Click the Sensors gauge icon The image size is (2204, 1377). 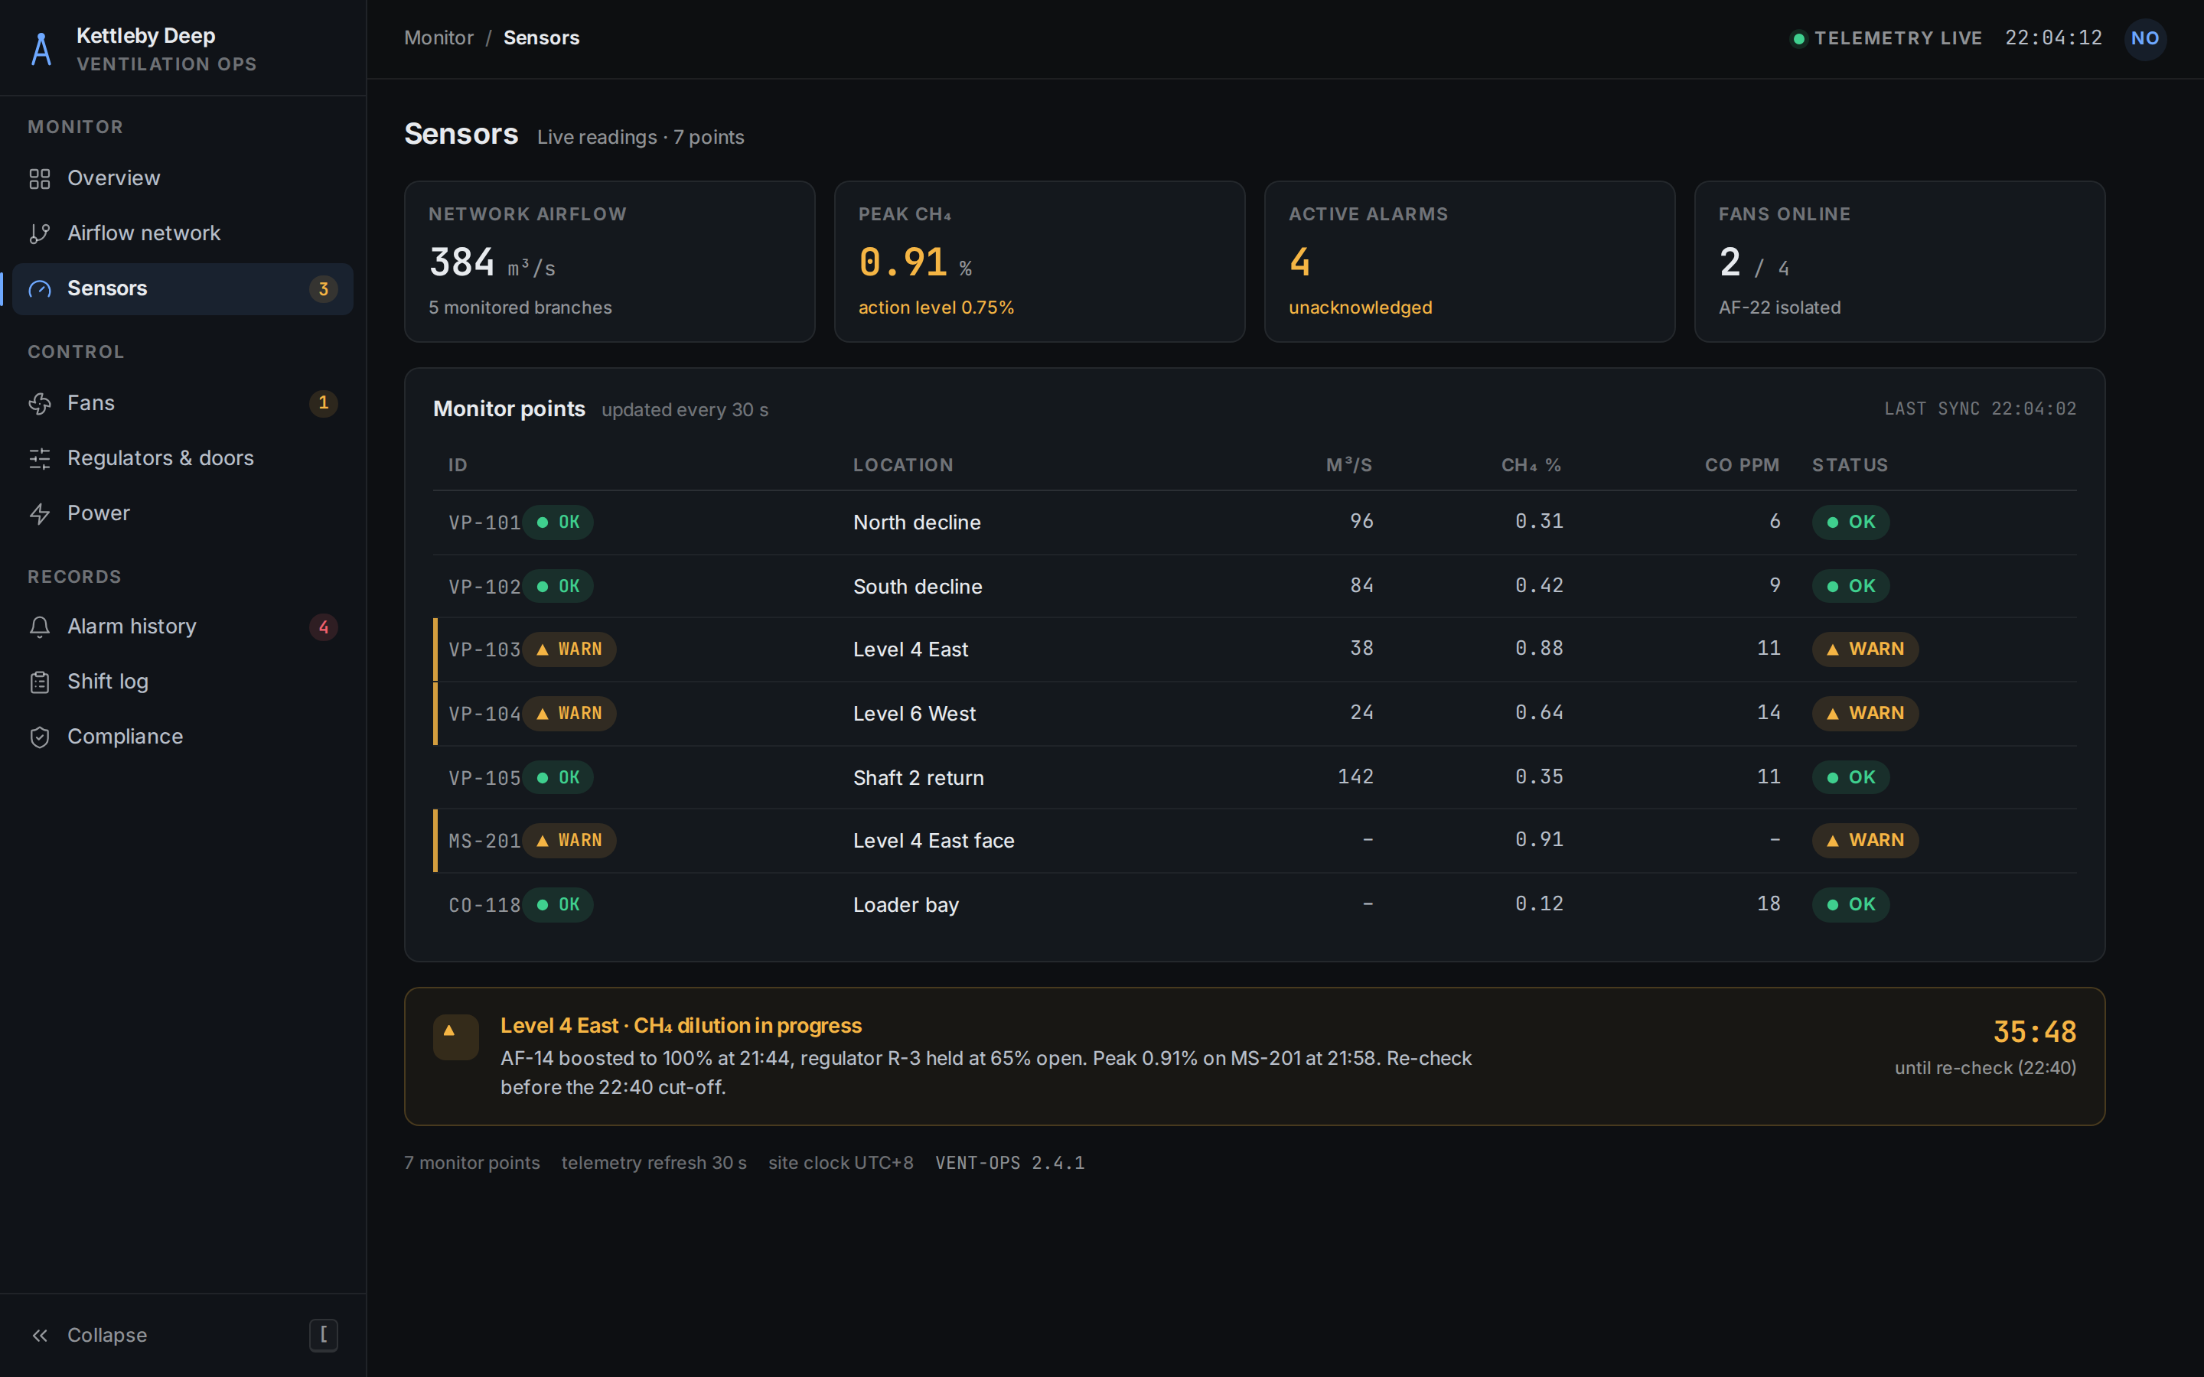39,288
